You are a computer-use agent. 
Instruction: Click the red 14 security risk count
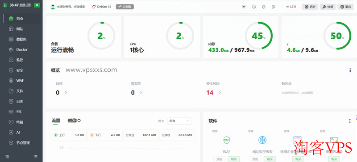210,93
